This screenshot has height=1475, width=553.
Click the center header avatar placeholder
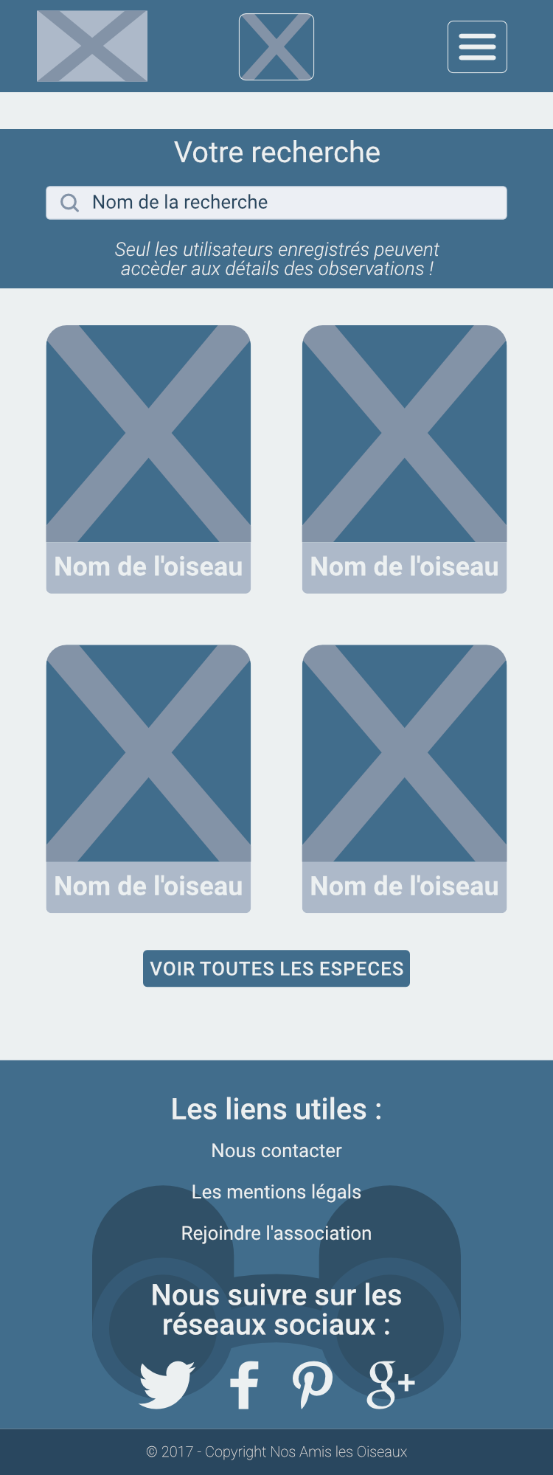(276, 46)
